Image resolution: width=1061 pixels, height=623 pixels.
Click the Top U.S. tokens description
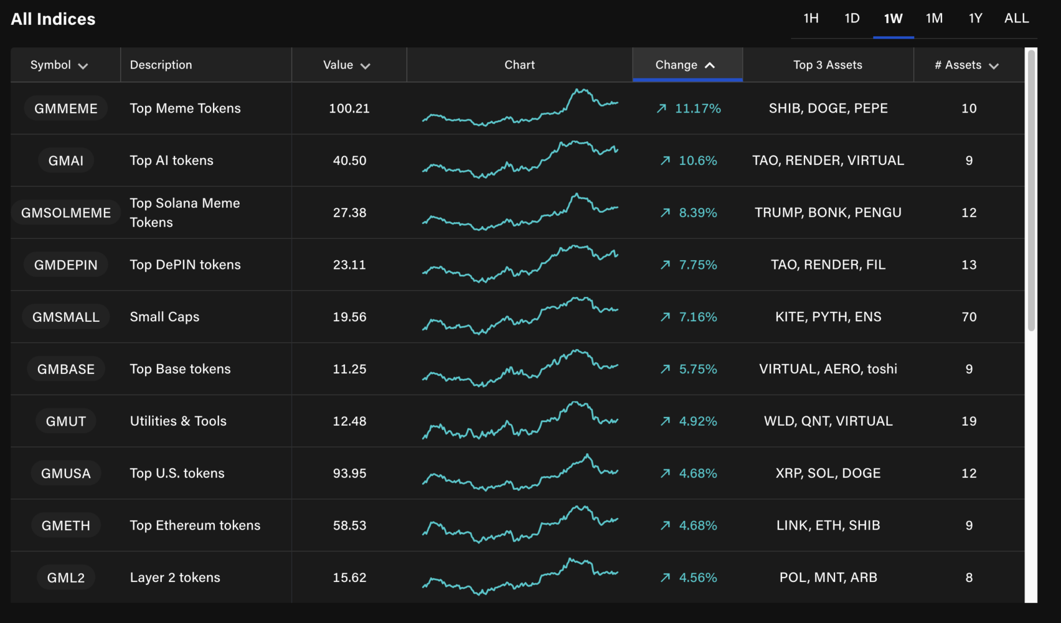coord(177,472)
